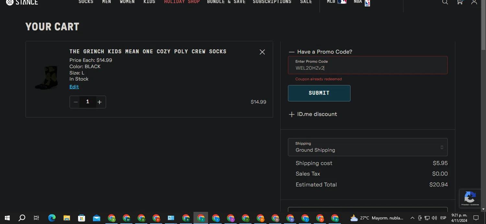Open the Men menu
The width and height of the screenshot is (486, 224).
point(107,2)
